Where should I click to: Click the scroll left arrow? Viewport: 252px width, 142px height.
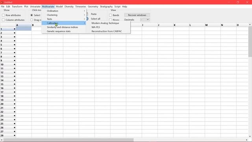tap(2, 140)
